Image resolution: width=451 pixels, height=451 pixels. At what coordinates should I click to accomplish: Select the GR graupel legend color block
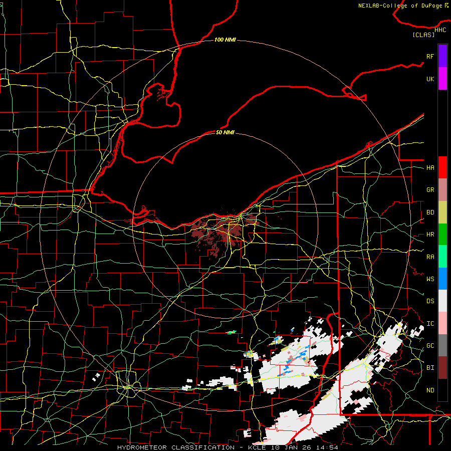tap(442, 189)
